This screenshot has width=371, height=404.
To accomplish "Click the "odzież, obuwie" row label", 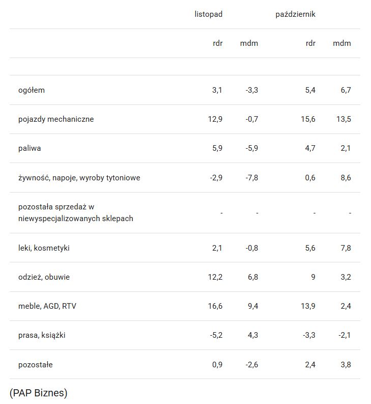I will point(44,277).
